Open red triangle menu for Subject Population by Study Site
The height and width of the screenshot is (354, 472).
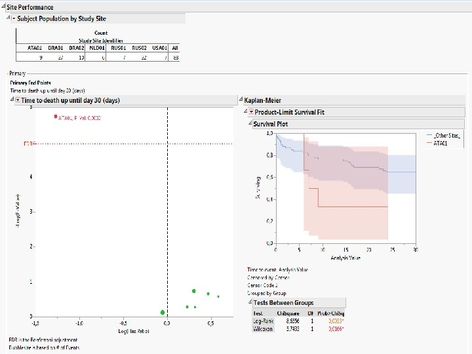pos(14,18)
